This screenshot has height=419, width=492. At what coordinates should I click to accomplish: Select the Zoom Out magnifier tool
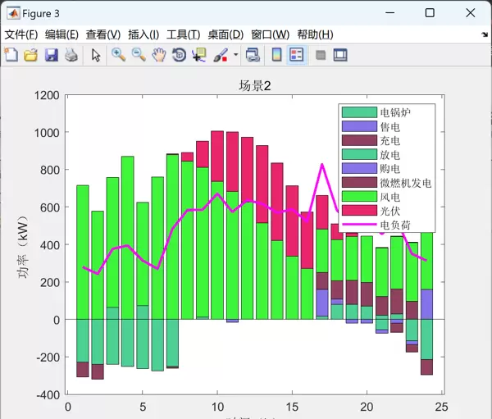coord(139,55)
